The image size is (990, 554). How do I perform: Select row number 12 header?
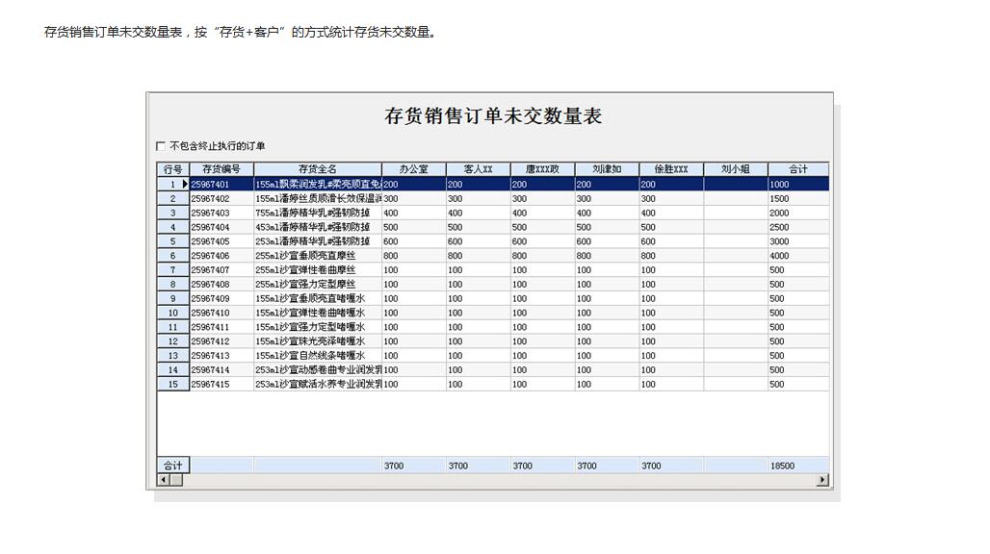click(173, 341)
